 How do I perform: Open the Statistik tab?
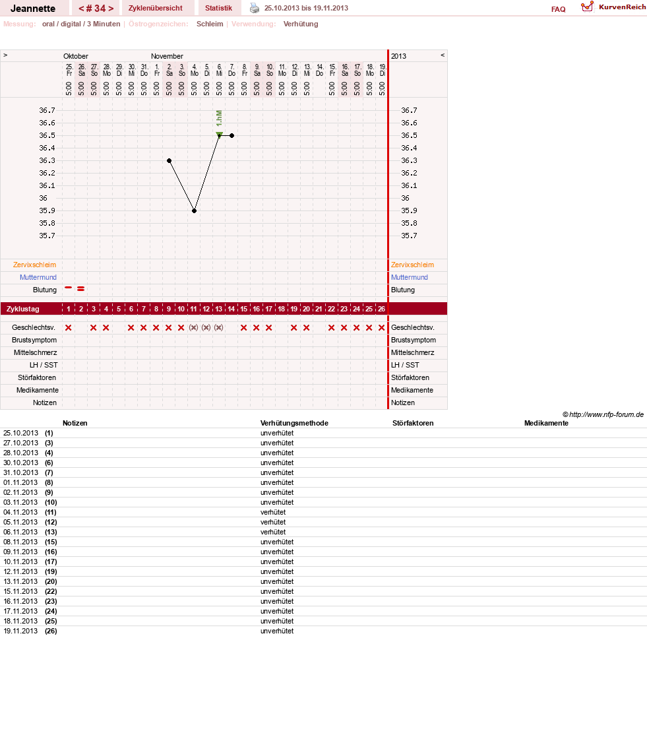219,8
